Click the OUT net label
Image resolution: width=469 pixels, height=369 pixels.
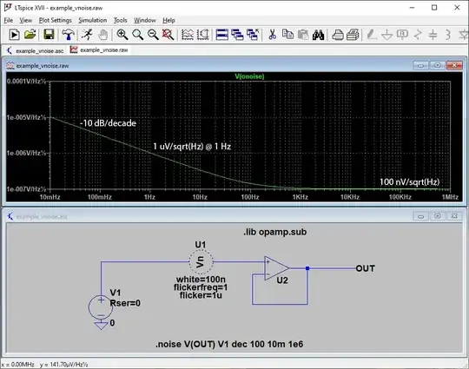pyautogui.click(x=365, y=268)
